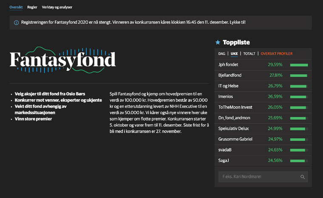Open the Verktøy og analyser tab
Screen dimensions: 323x198
tap(57, 7)
